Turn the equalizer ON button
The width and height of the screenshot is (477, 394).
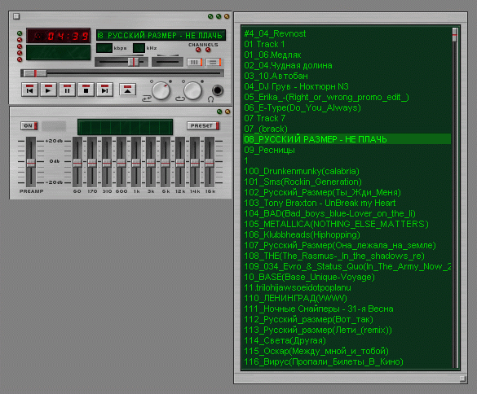(29, 125)
